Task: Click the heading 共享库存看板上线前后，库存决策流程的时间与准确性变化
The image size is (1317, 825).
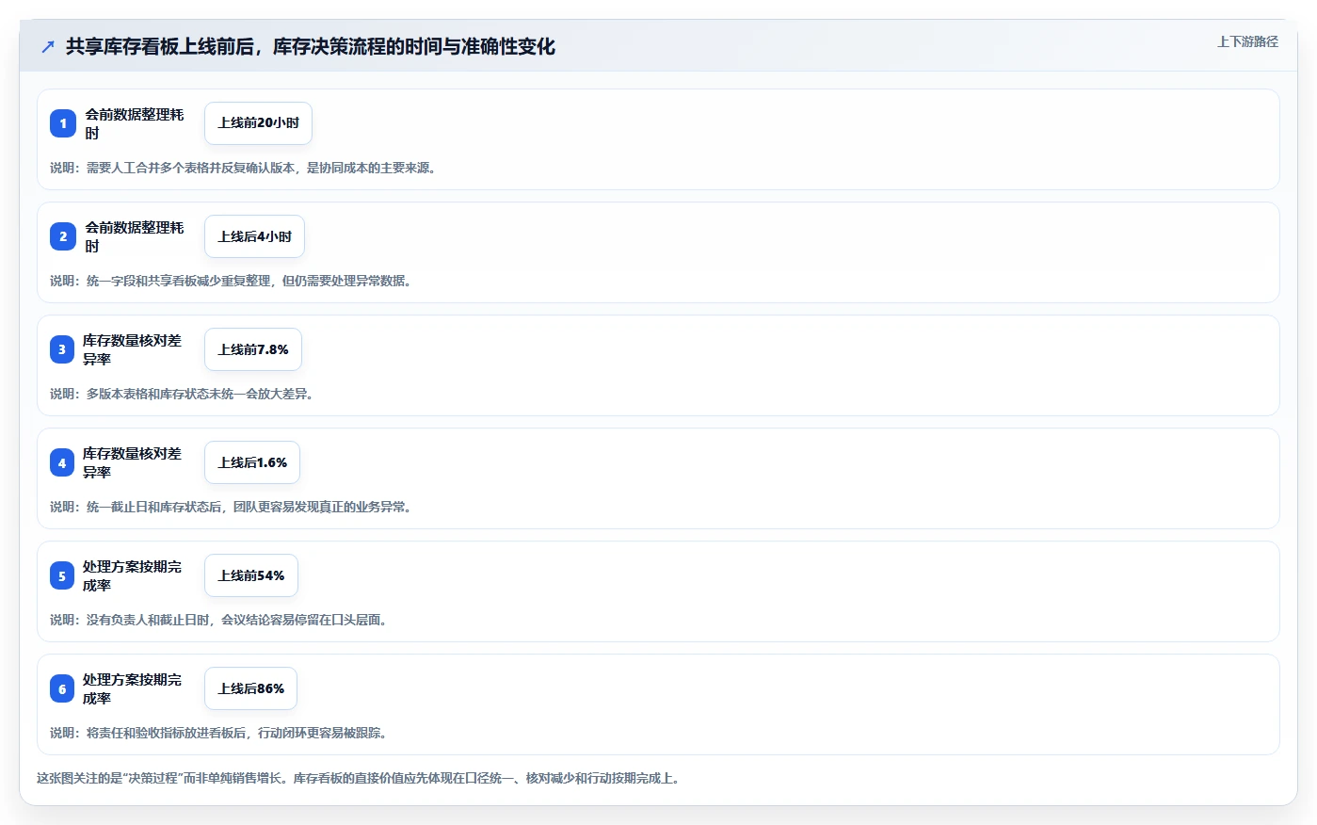Action: click(310, 46)
